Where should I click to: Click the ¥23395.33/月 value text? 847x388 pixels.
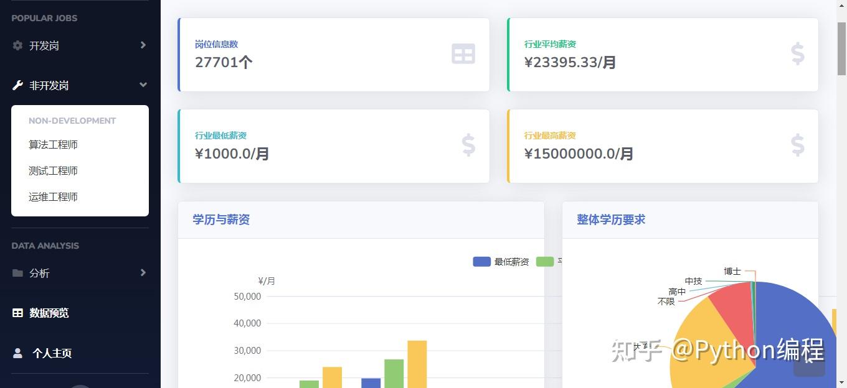pyautogui.click(x=570, y=62)
